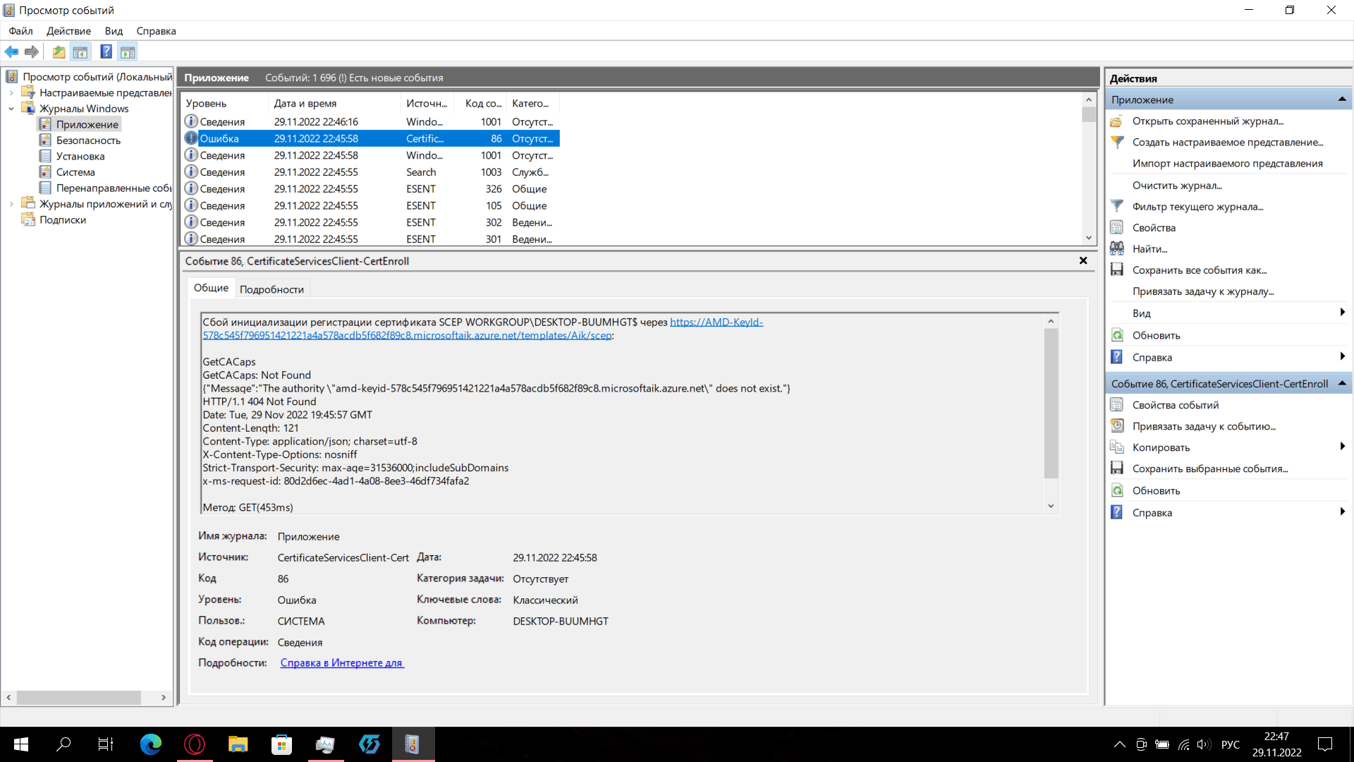The height and width of the screenshot is (762, 1354).
Task: Open the Файл menu
Action: [20, 31]
